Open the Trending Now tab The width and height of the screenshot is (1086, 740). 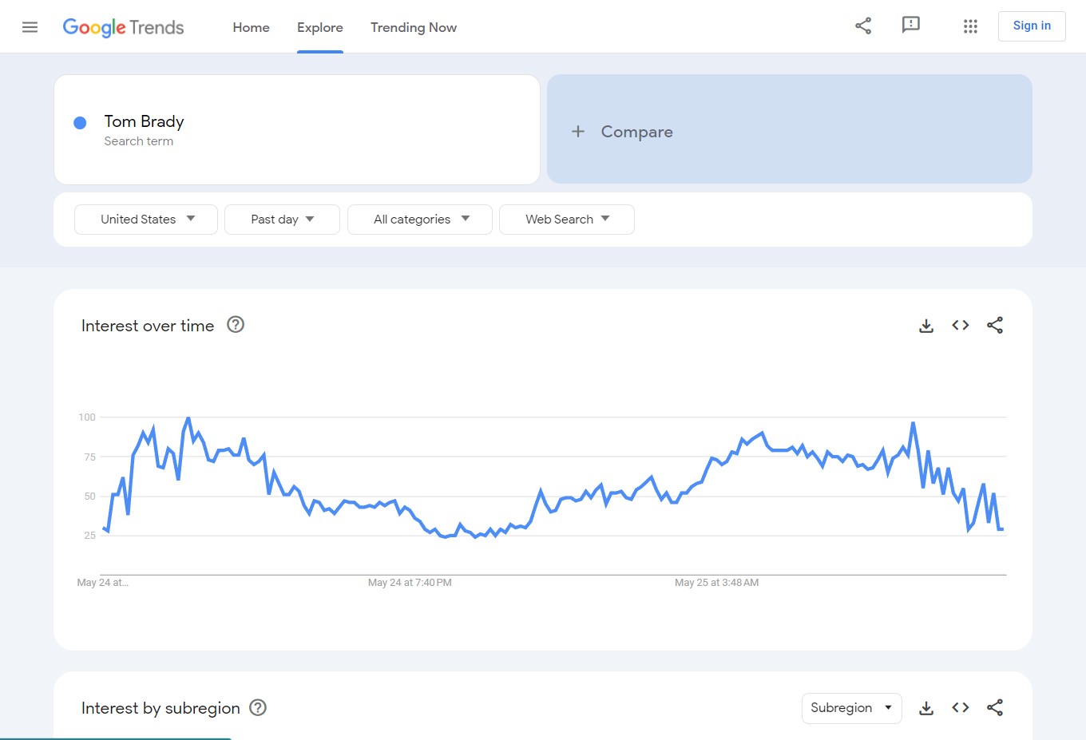pyautogui.click(x=414, y=27)
